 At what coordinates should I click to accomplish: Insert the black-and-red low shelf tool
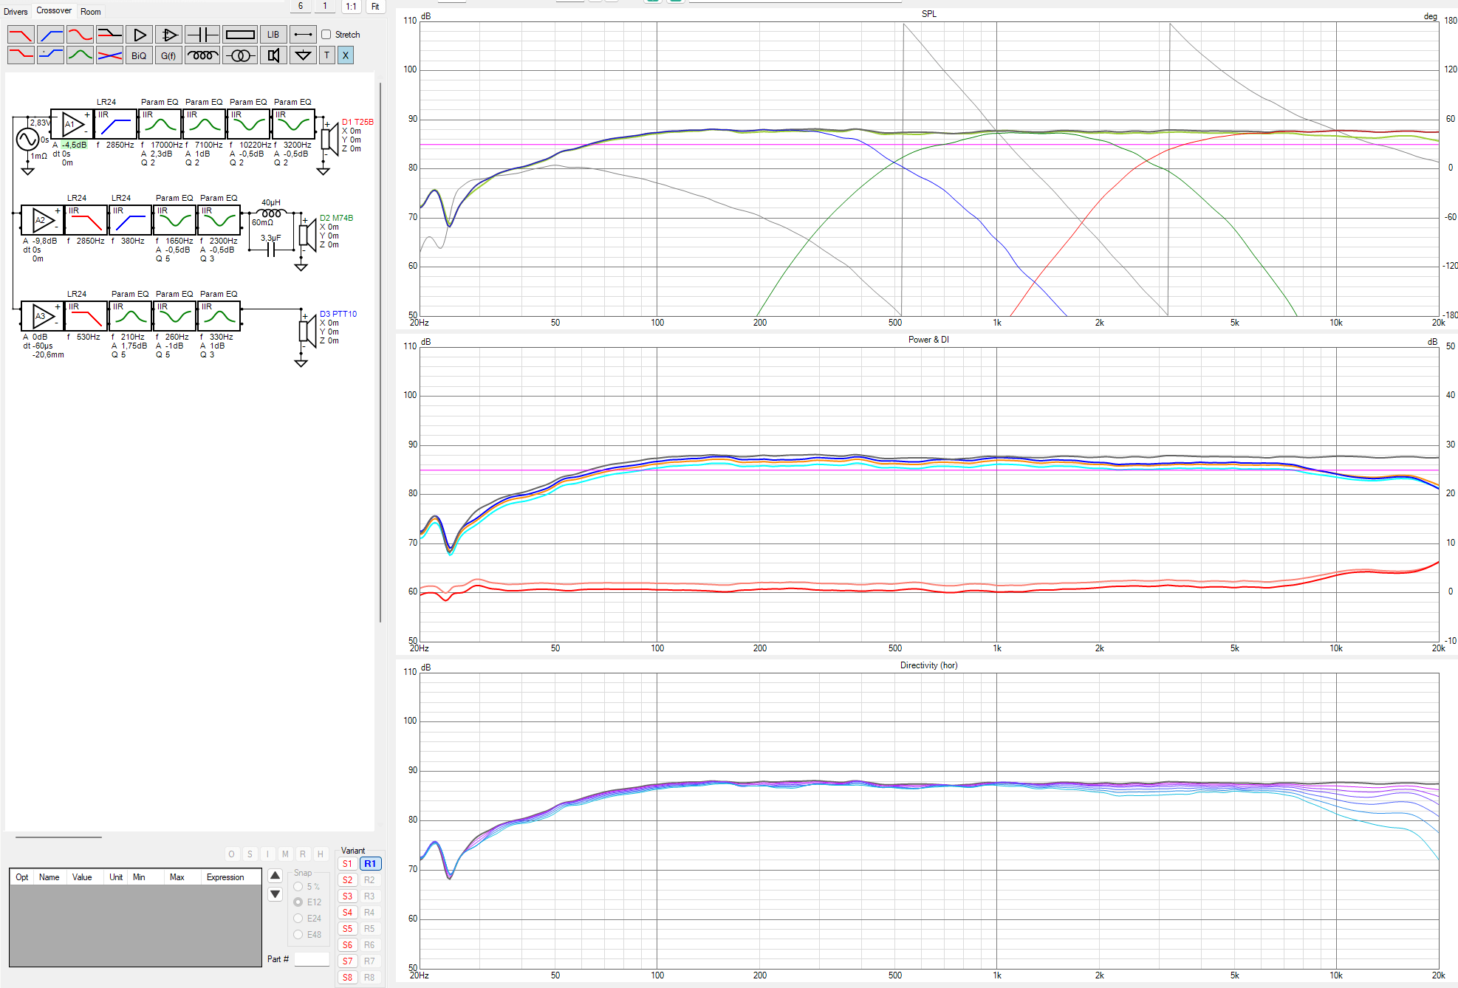[x=109, y=35]
